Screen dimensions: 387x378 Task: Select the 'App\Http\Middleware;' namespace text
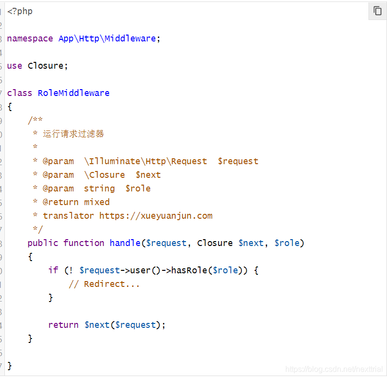point(110,38)
